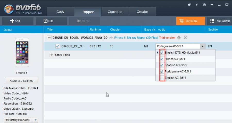Open the Portuguese AC-3/5.1 audio dropdown
Viewport: 232px width, 123px height.
203,46
